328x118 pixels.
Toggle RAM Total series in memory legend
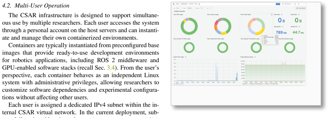click(x=244, y=84)
